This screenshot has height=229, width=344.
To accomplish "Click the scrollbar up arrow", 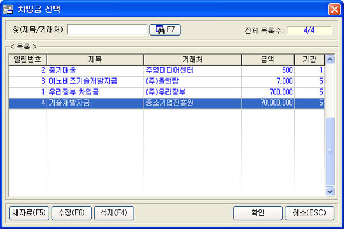I will tap(330, 59).
